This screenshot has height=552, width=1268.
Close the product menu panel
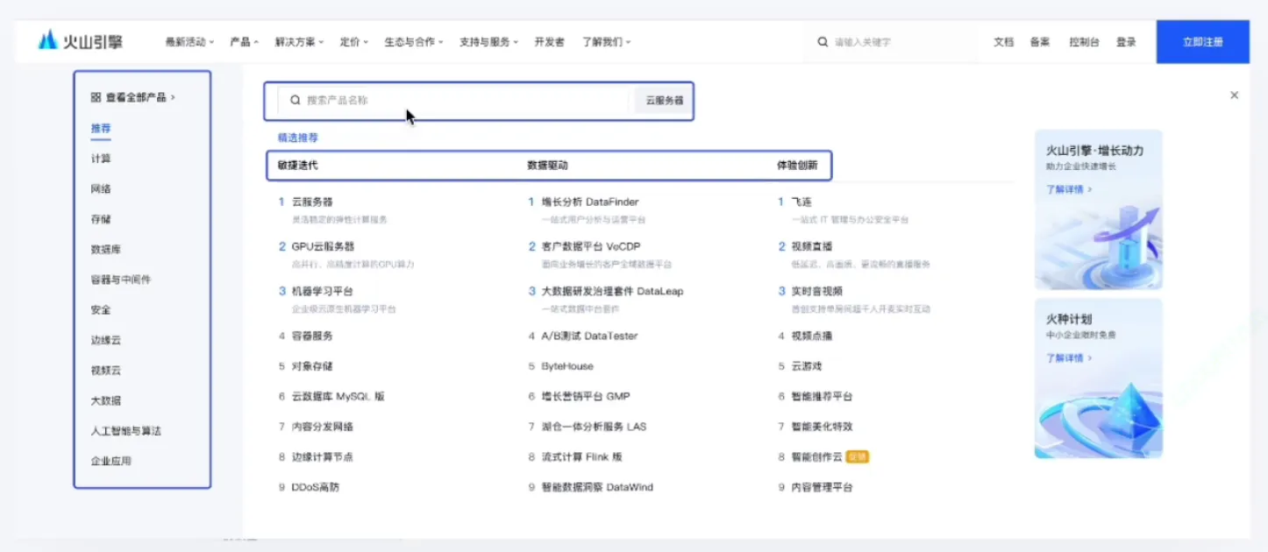(1234, 95)
